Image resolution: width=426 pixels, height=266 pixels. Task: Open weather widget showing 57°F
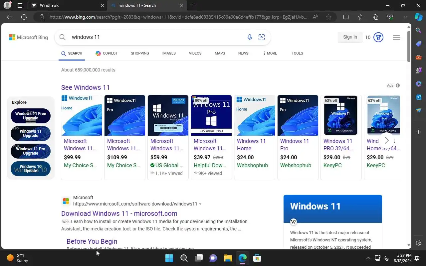tap(18, 258)
